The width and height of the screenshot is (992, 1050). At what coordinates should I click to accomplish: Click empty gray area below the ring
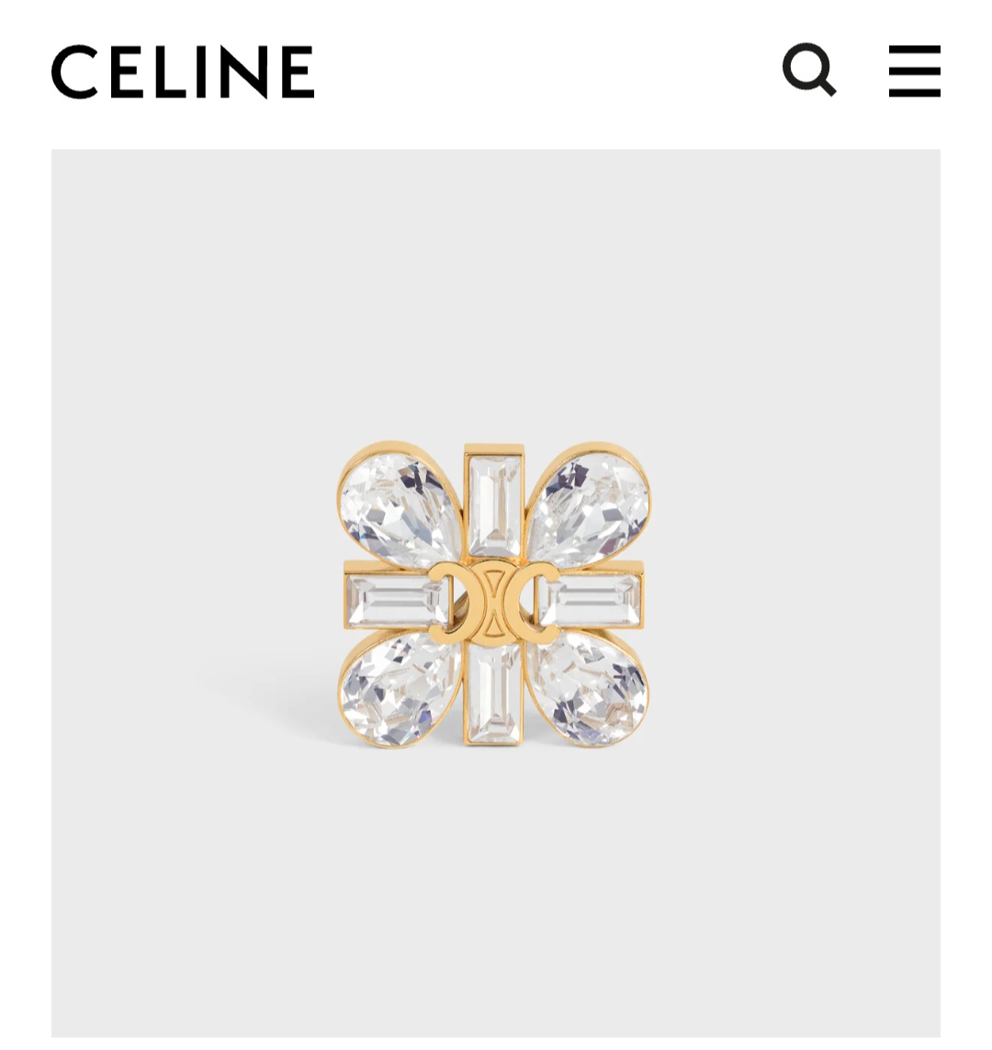495,891
